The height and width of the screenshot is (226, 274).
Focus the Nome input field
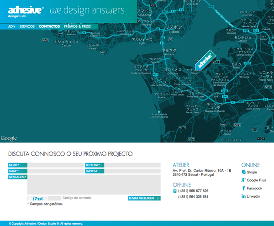pyautogui.click(x=55, y=165)
